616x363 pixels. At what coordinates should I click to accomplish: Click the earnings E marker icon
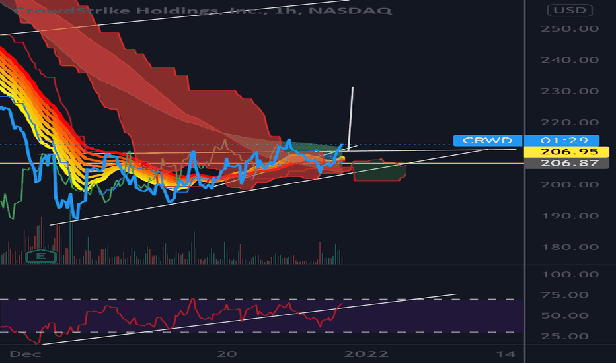tap(41, 257)
